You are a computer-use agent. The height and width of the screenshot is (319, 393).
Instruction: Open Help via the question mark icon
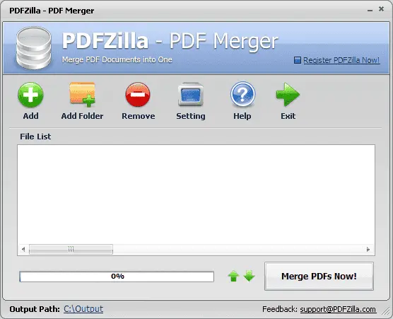pos(242,95)
